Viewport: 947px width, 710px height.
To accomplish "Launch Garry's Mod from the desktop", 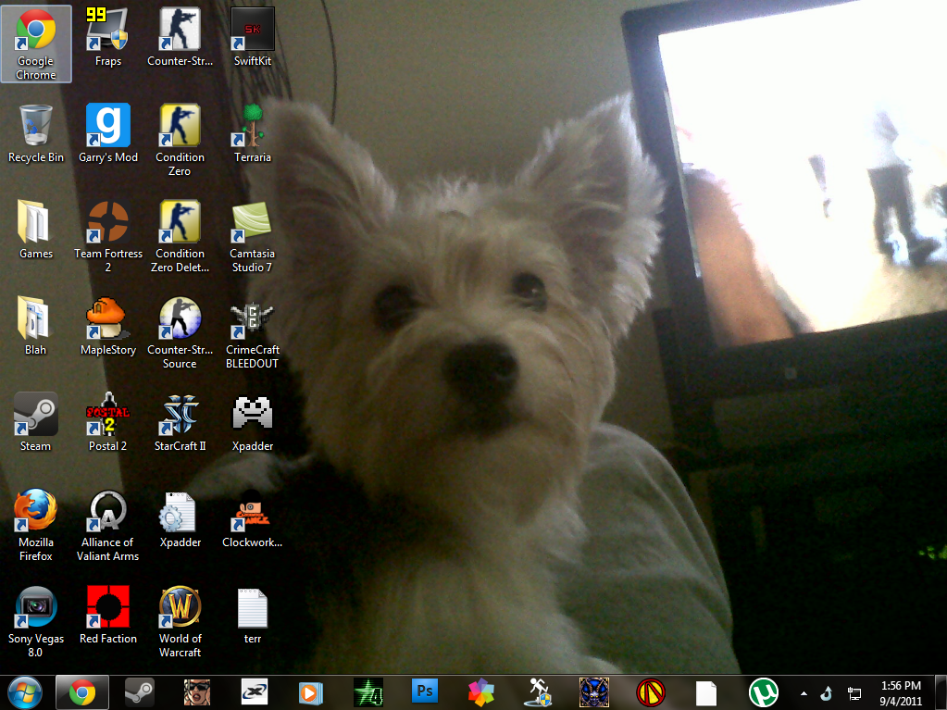I will [108, 126].
